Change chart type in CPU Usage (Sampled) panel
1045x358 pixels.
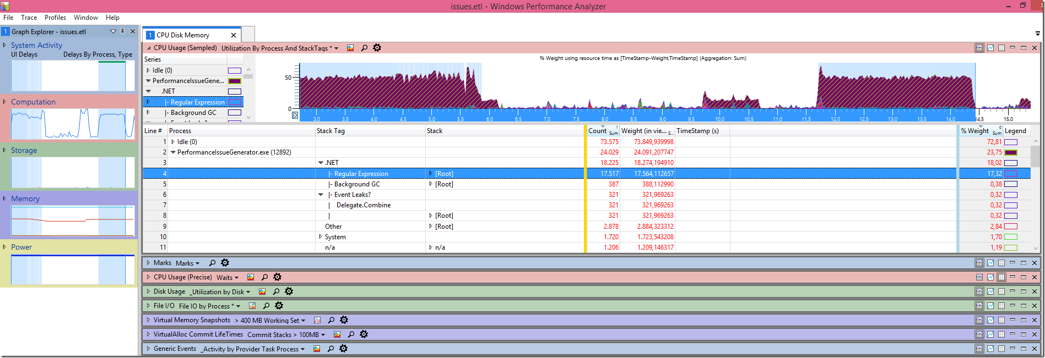[x=350, y=48]
